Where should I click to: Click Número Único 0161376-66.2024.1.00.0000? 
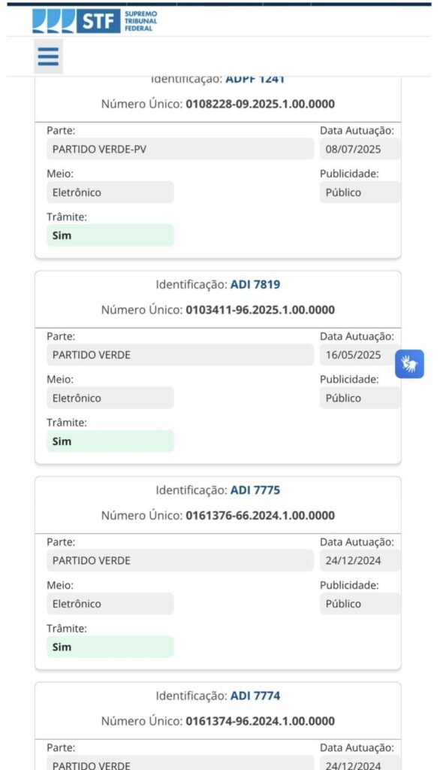260,516
